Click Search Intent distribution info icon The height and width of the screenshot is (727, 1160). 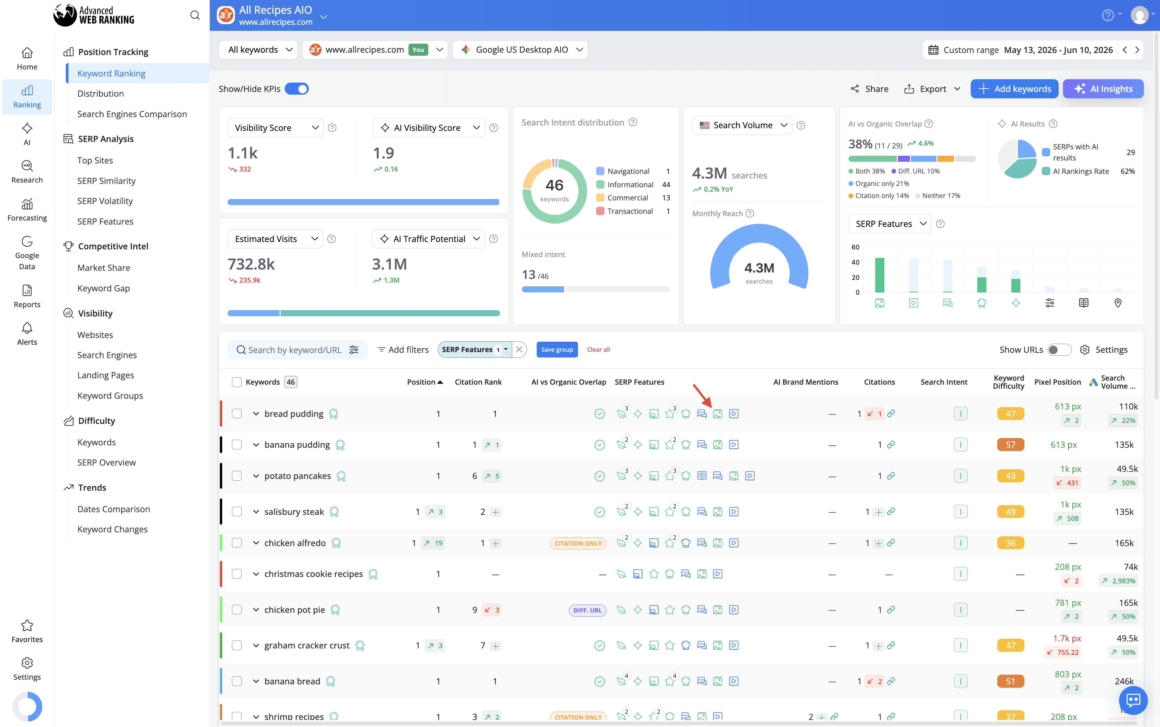pos(633,122)
